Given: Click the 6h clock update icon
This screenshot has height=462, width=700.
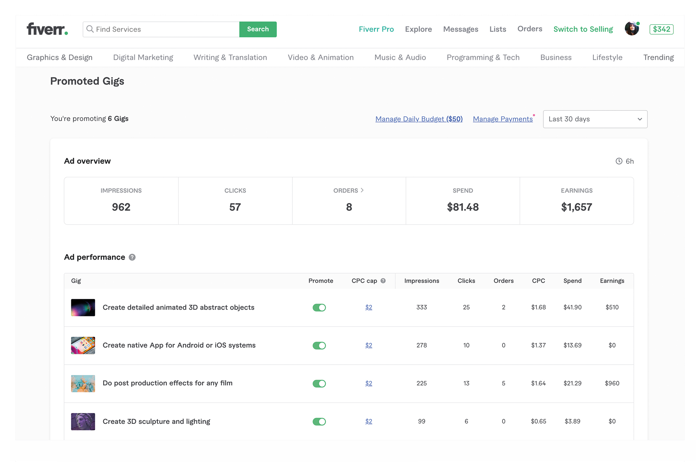Looking at the screenshot, I should [619, 161].
